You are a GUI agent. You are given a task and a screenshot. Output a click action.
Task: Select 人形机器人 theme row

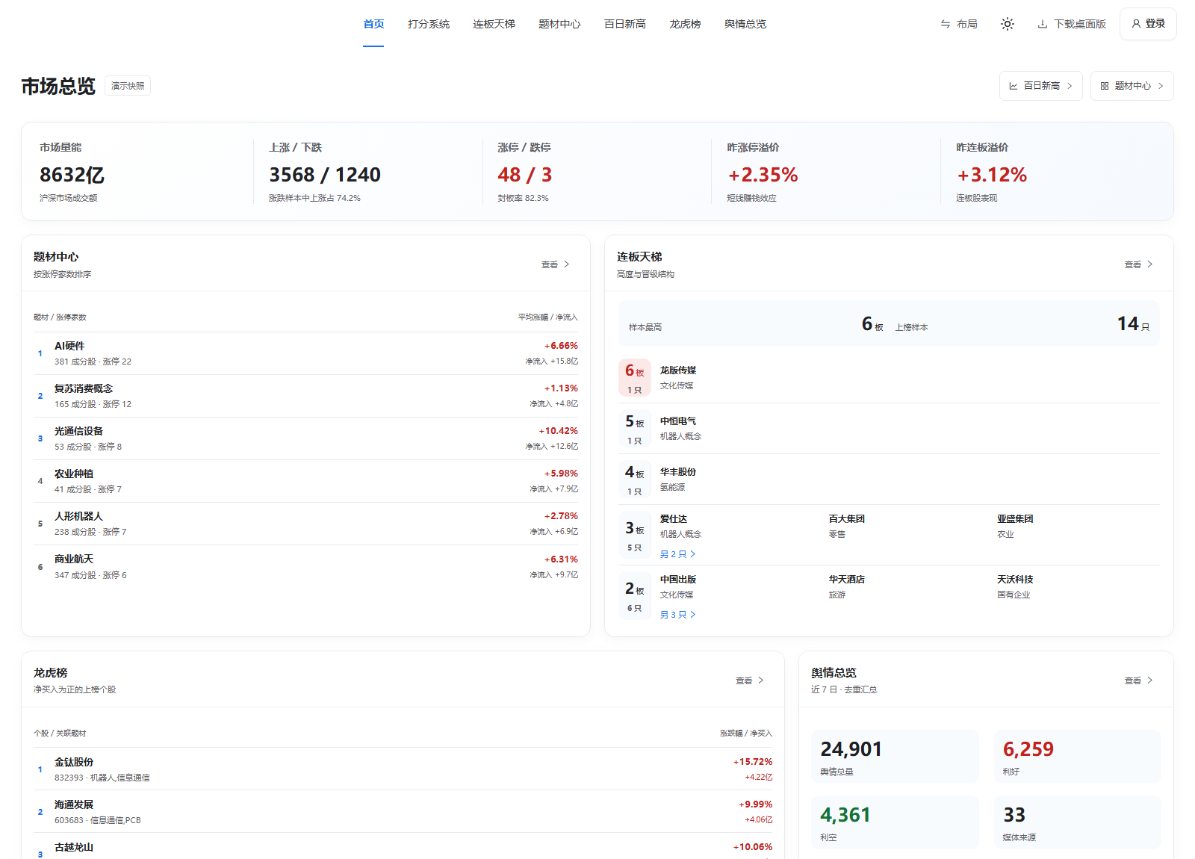point(305,524)
